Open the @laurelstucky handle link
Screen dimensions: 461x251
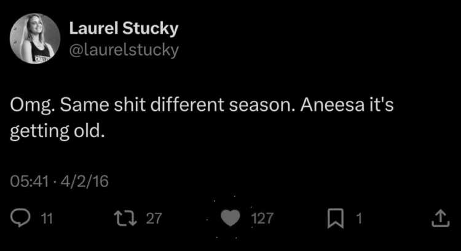(x=124, y=50)
